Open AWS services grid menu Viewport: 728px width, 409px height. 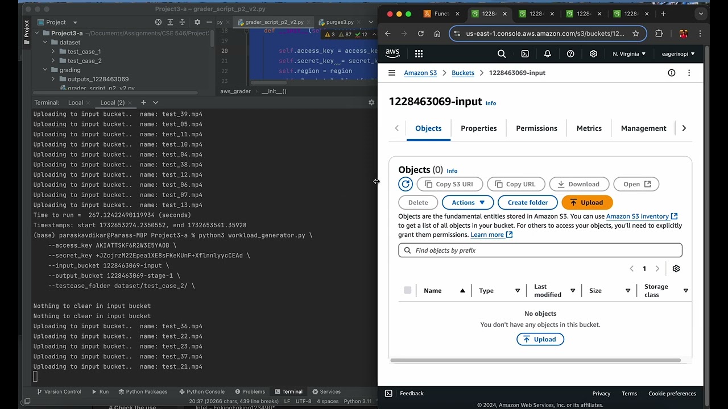[419, 53]
